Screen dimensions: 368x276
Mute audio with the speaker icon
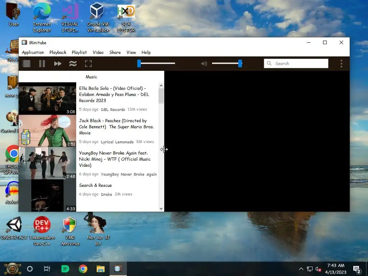[x=204, y=64]
